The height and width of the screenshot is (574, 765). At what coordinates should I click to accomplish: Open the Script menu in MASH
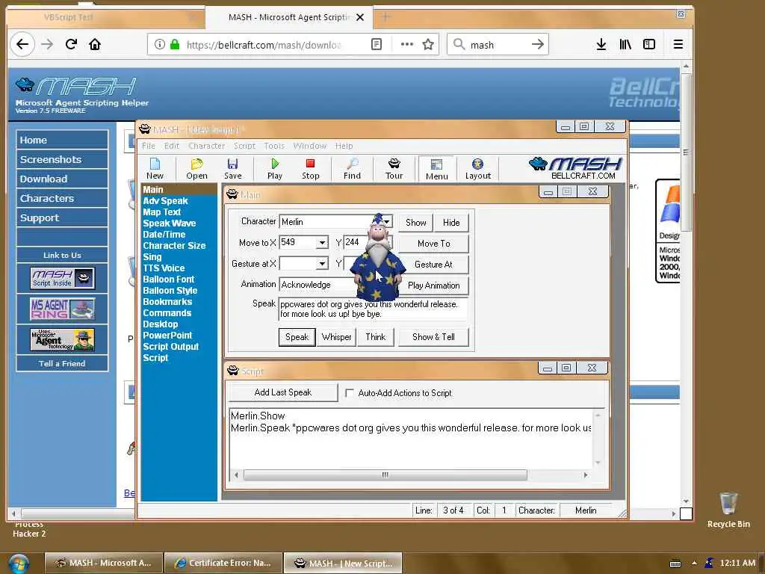[x=244, y=146]
